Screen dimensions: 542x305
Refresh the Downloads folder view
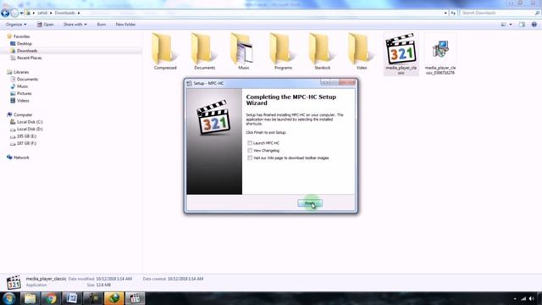pos(453,14)
